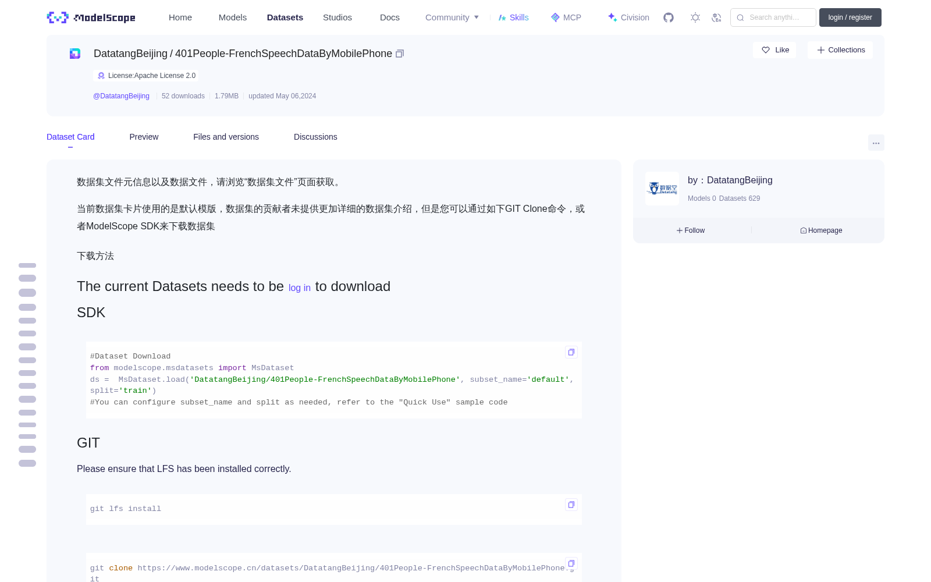Switch to the Preview tab
Viewport: 931px width, 582px height.
(144, 137)
